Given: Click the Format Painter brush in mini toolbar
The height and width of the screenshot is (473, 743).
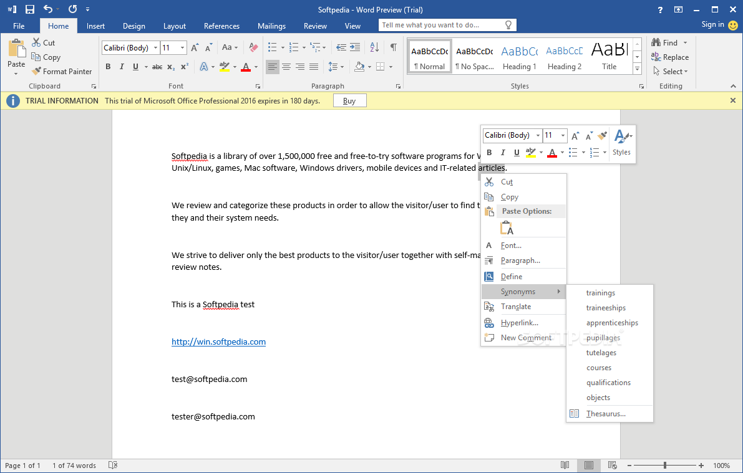Looking at the screenshot, I should click(x=602, y=135).
